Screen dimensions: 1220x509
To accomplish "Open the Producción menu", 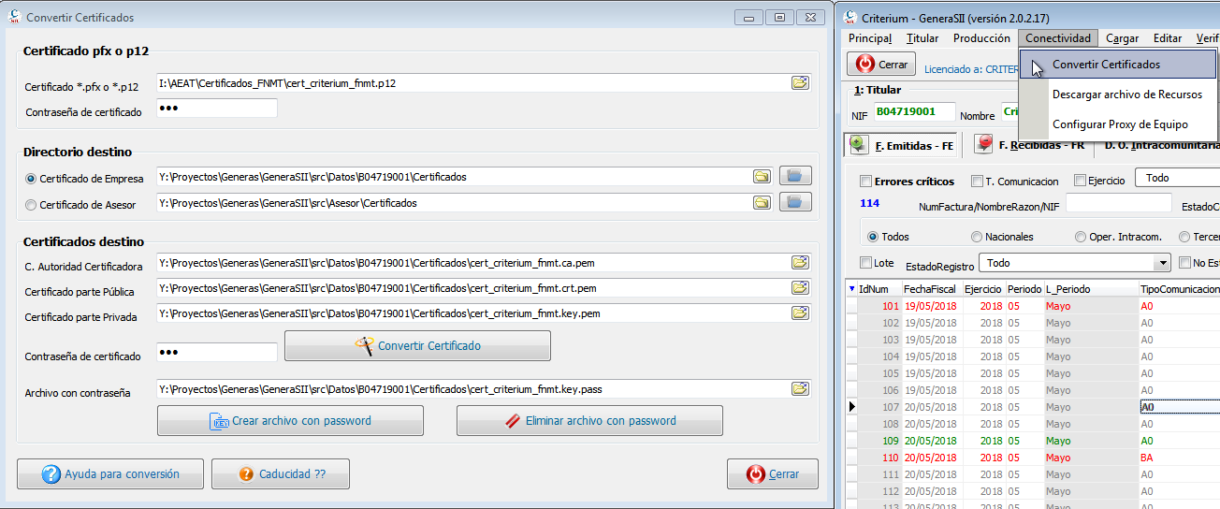I will pyautogui.click(x=981, y=38).
